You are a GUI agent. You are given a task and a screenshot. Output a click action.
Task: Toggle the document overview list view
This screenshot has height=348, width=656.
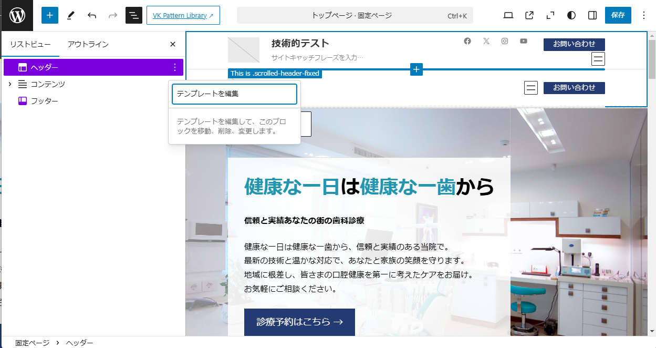(x=134, y=15)
